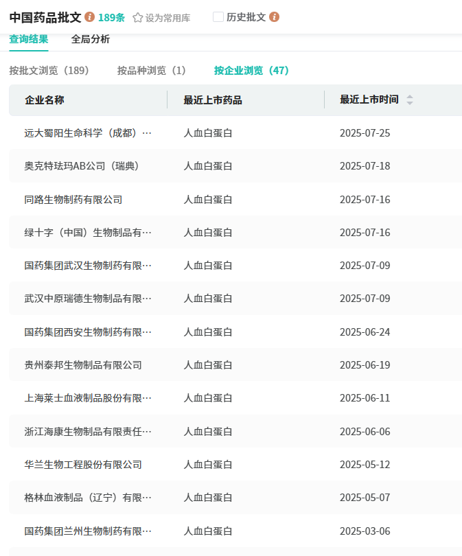
Task: Click 设为常用库 link
Action: [168, 18]
